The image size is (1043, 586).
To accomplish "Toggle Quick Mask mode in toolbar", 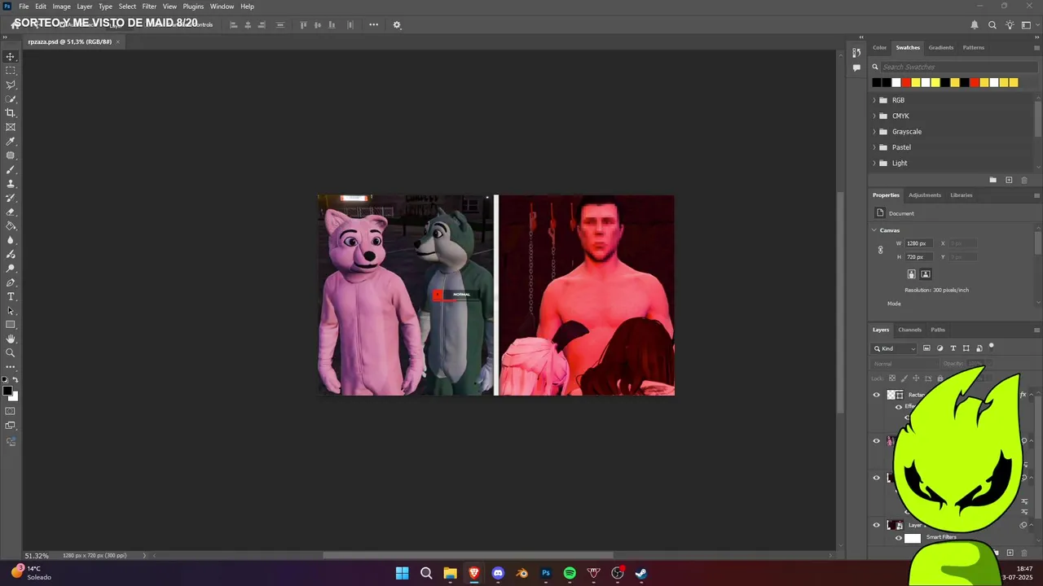I will (11, 411).
